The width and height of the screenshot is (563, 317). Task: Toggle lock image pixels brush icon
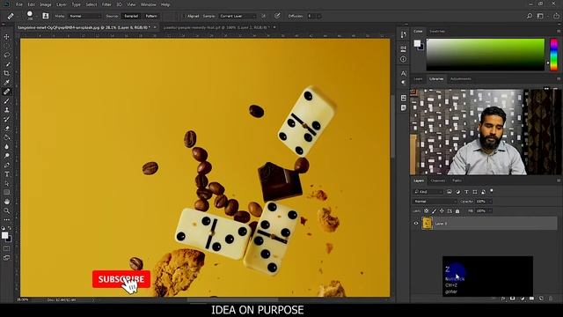434,211
